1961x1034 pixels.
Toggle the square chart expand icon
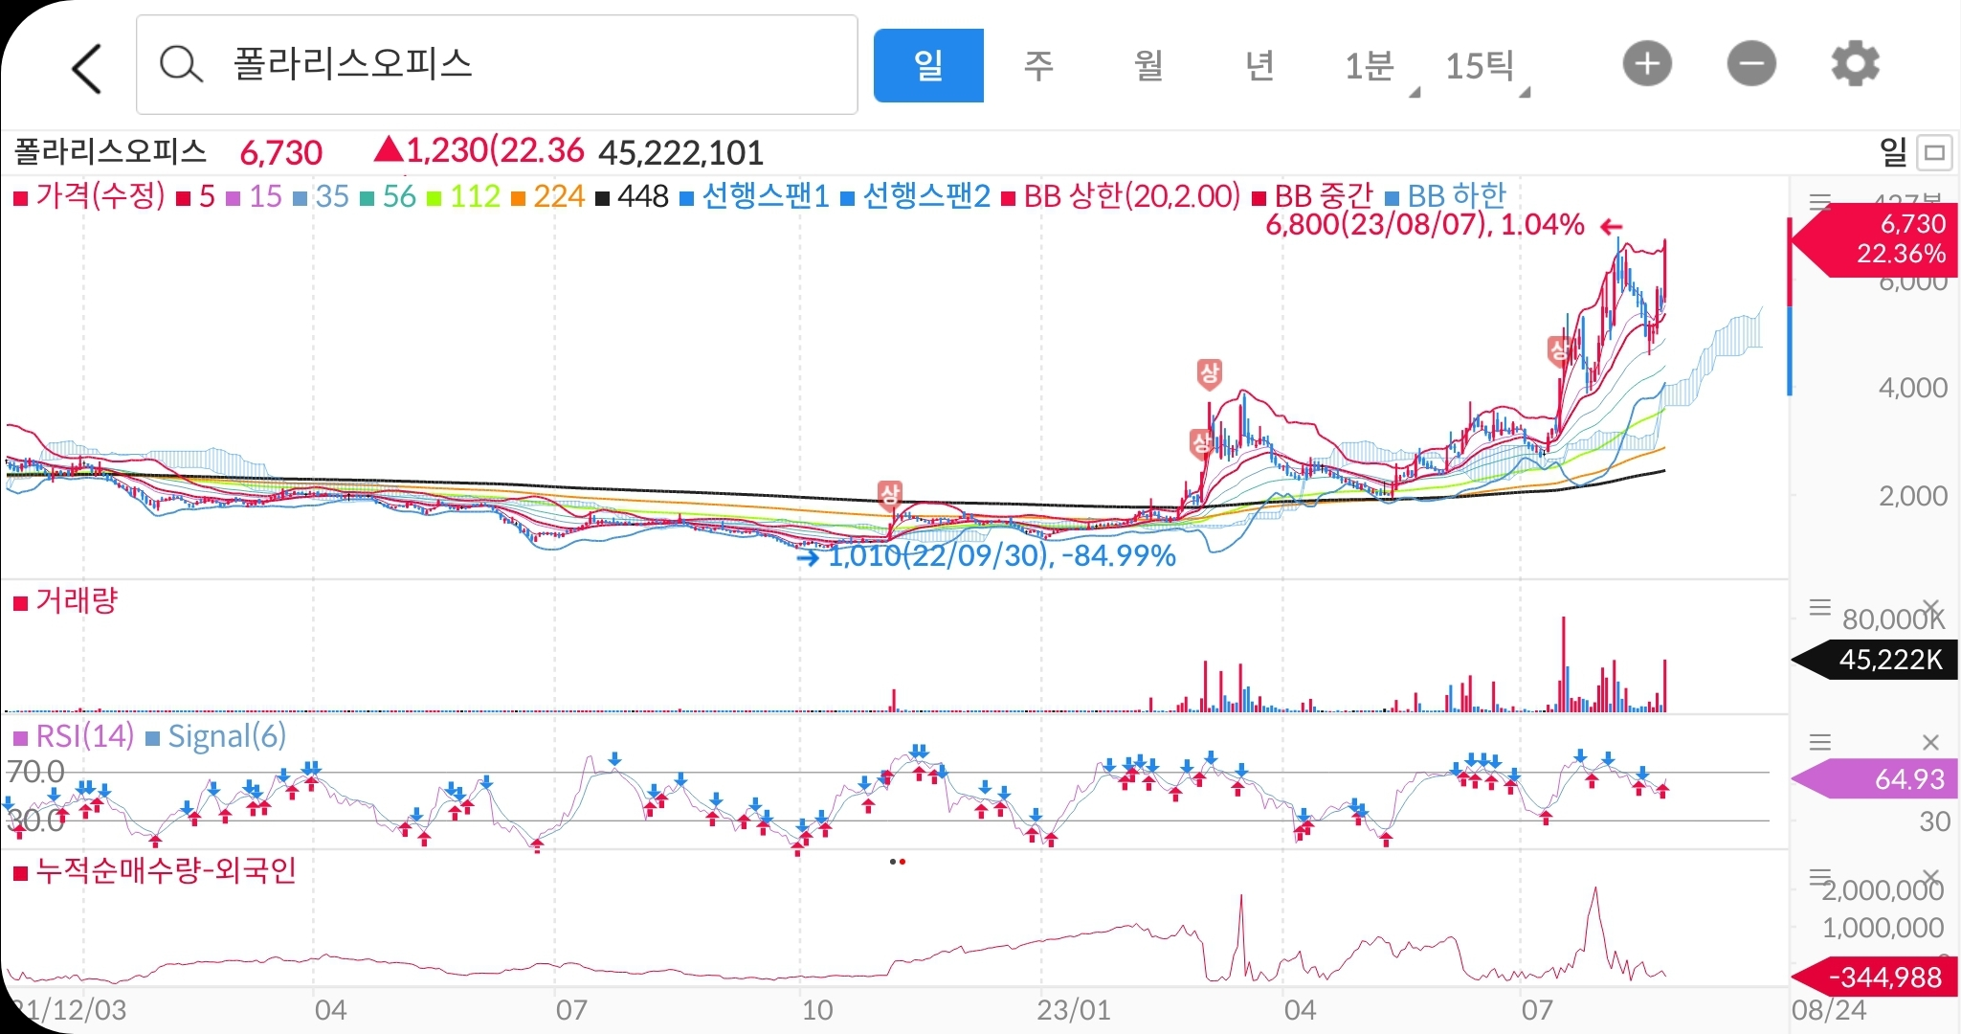[1935, 152]
